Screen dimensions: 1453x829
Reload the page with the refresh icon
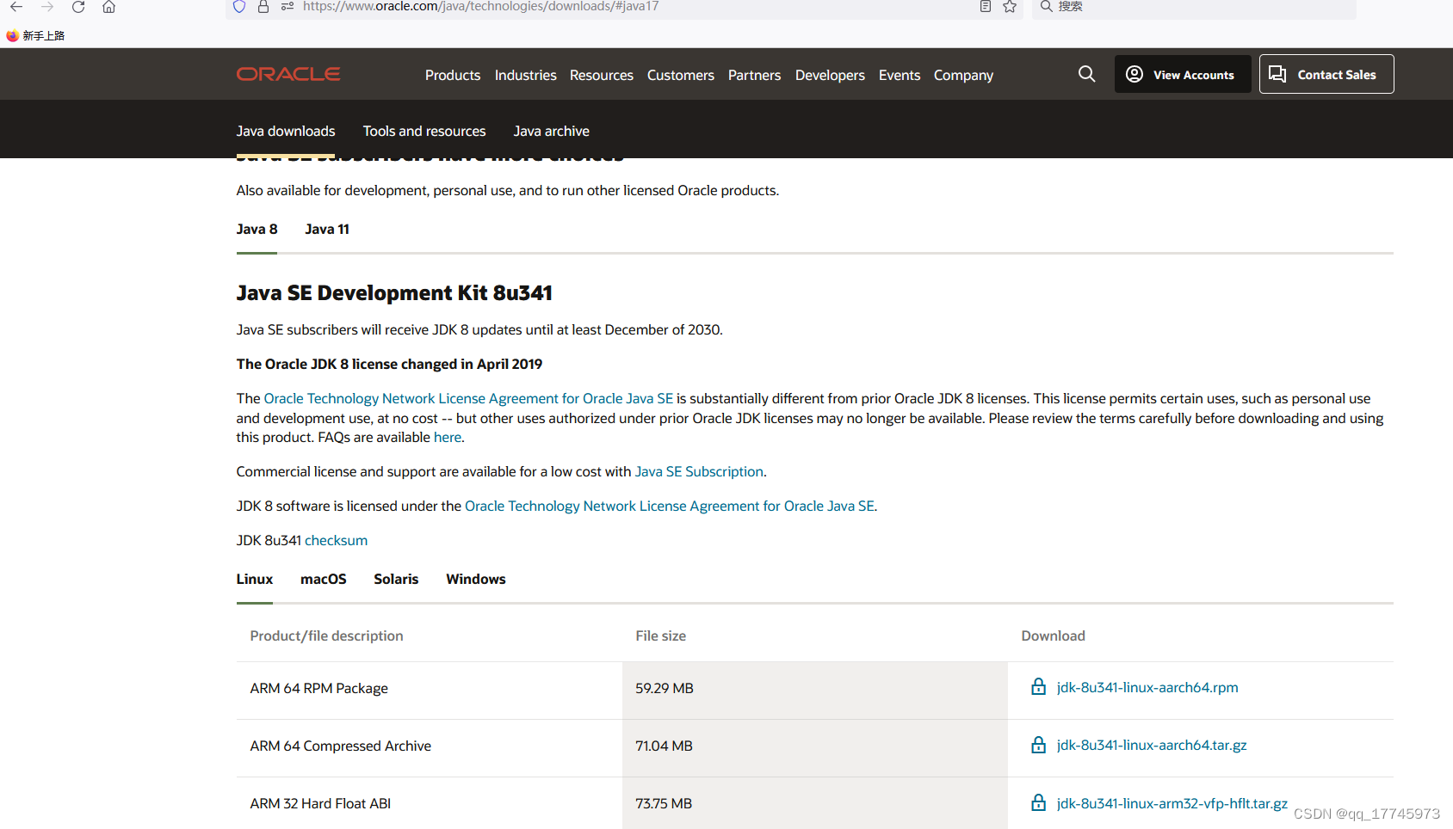[x=78, y=6]
